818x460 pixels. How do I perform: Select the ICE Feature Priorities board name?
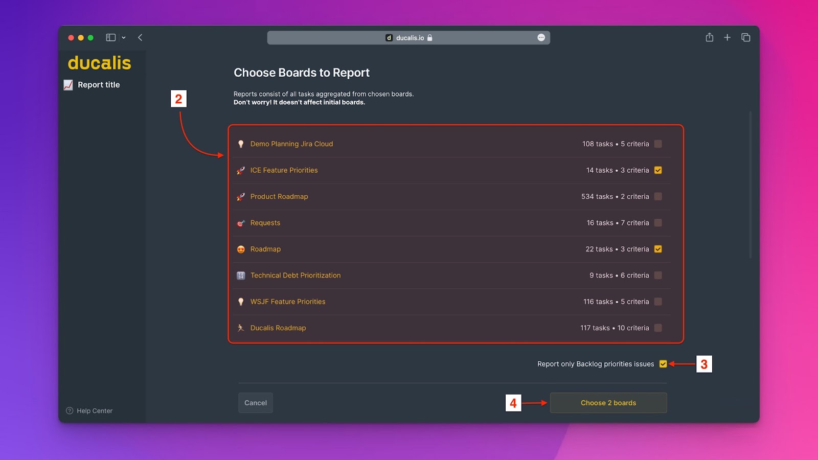click(284, 170)
